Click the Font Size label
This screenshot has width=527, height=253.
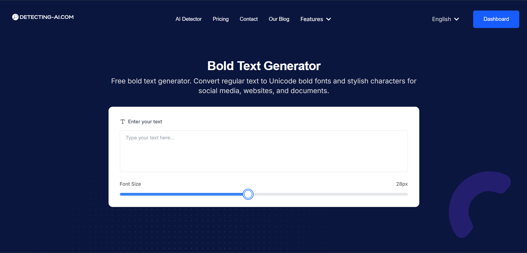coord(130,184)
